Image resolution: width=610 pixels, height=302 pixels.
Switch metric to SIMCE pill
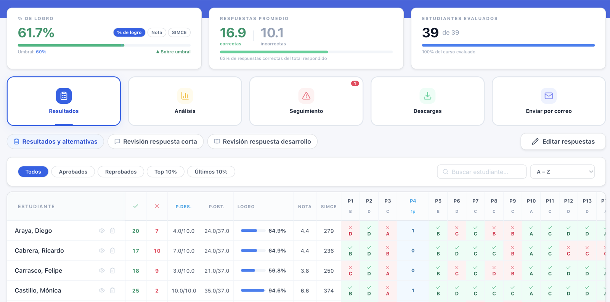(179, 32)
